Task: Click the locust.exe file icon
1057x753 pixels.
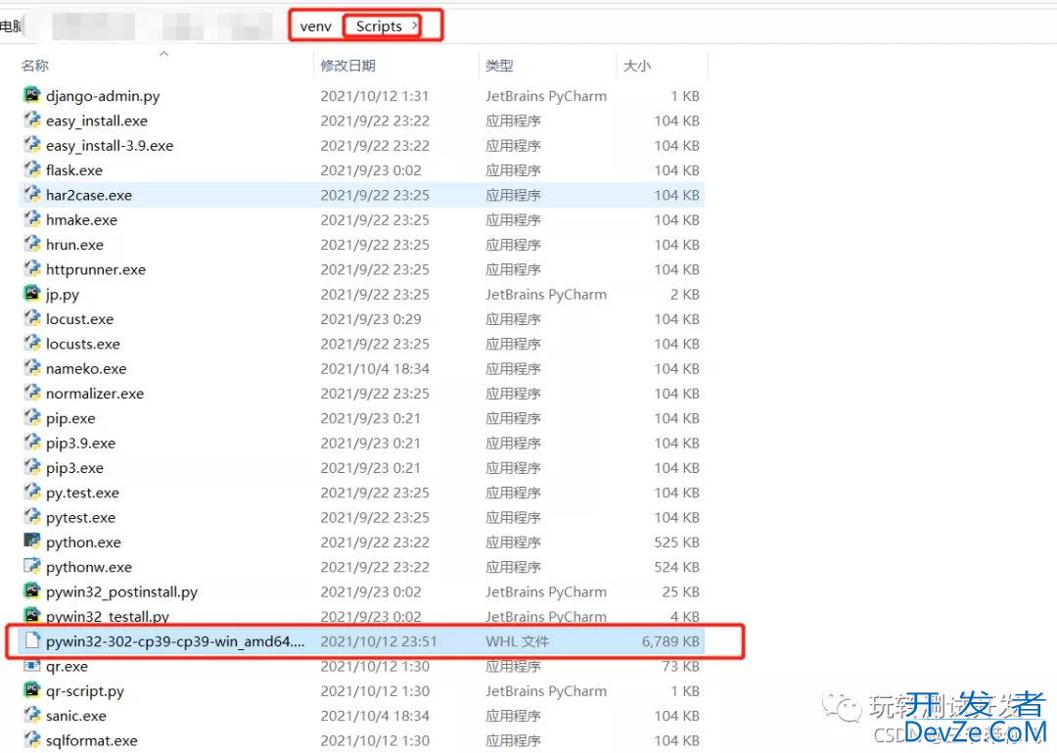Action: pos(31,318)
